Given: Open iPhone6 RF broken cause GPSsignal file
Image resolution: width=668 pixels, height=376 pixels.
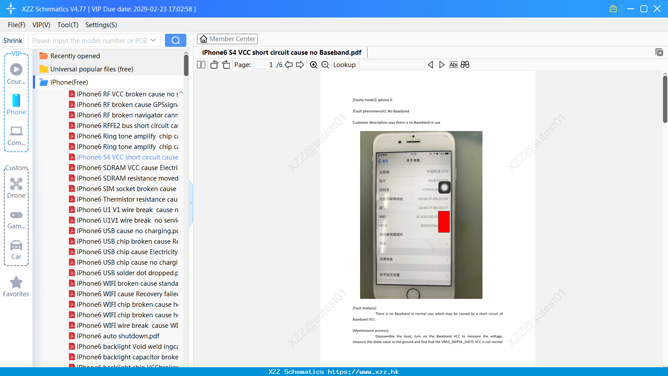Looking at the screenshot, I should coord(124,104).
